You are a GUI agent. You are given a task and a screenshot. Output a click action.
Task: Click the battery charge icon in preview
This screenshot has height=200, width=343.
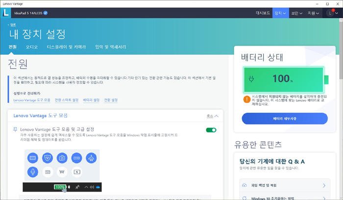click(x=76, y=158)
